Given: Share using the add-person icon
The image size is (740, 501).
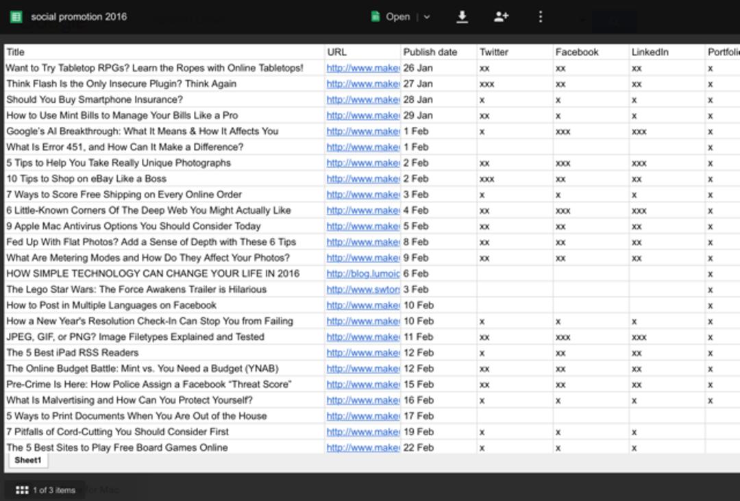Looking at the screenshot, I should pos(501,17).
